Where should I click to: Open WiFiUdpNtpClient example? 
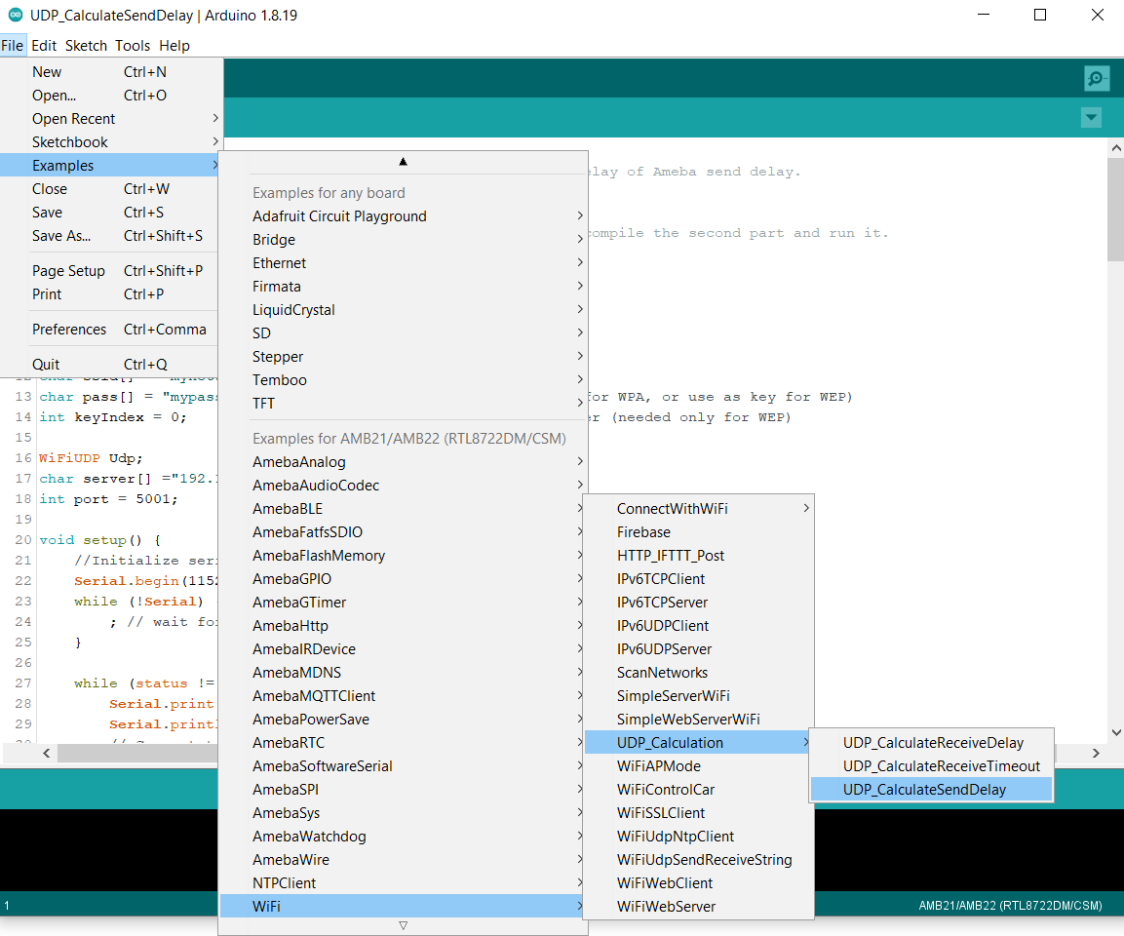pos(699,837)
